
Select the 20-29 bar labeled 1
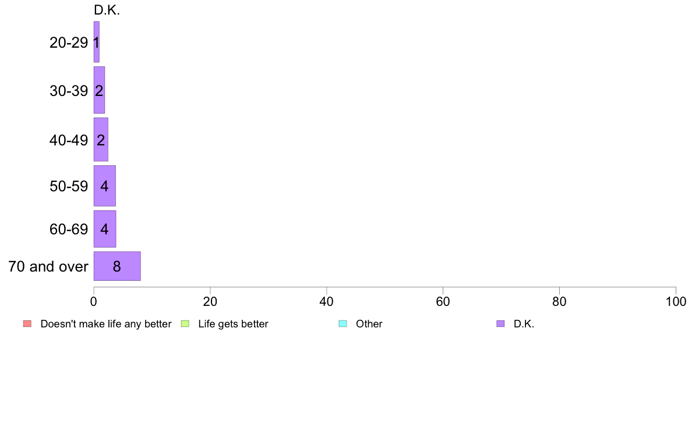coord(97,42)
